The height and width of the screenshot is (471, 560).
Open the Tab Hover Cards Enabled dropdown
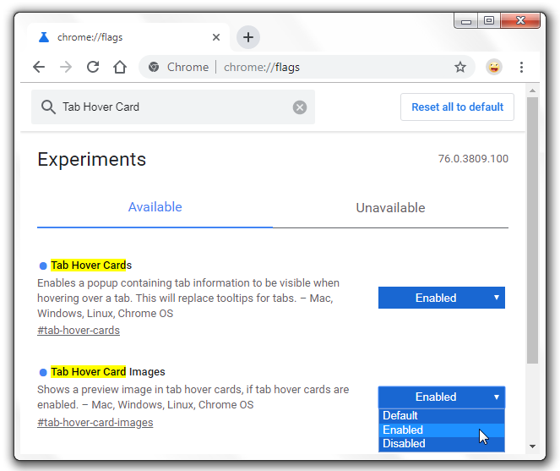click(x=442, y=298)
